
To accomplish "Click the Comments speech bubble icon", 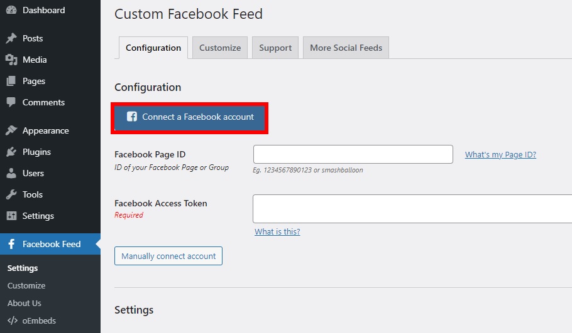I will coord(11,103).
